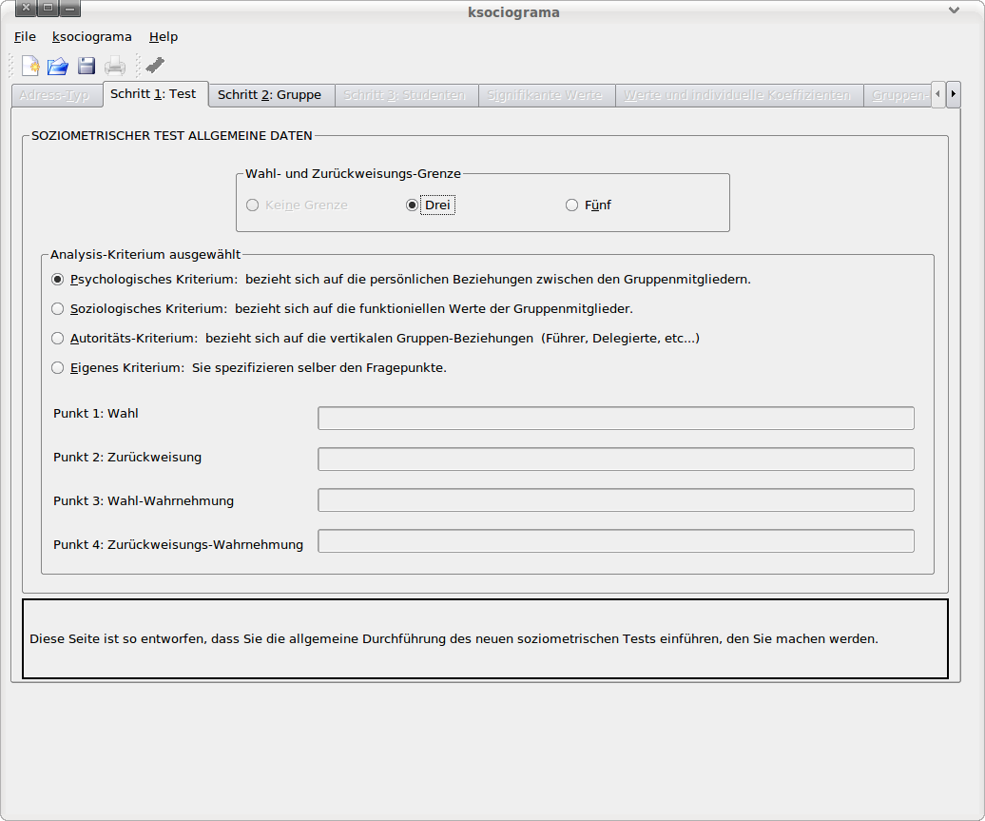Click the Punkt 1: Wahl text field

615,419
